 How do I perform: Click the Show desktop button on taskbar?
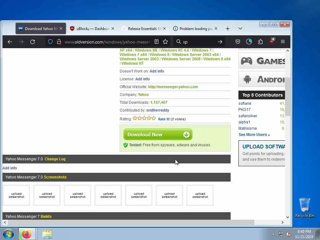point(318,234)
